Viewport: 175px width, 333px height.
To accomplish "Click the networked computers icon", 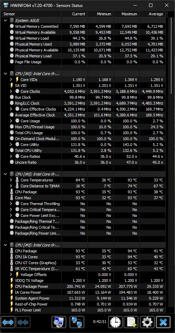I will 77,322.
